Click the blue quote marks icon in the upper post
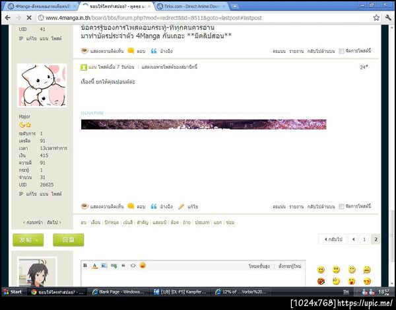Screen dimensions: 396x310 [154, 51]
